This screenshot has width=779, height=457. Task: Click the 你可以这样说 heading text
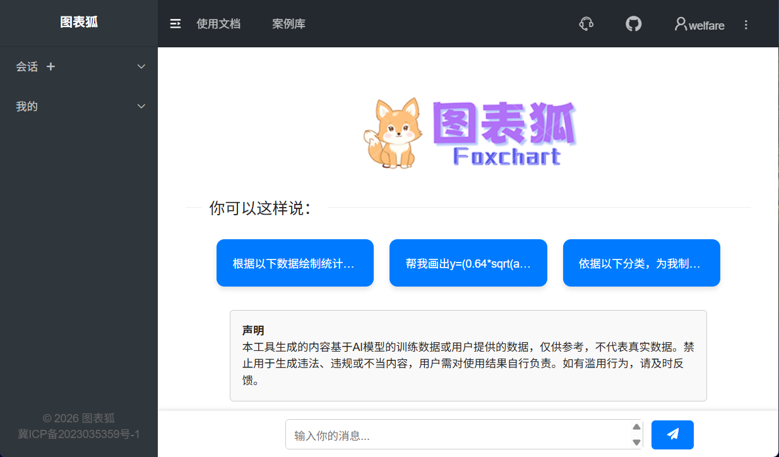point(259,208)
